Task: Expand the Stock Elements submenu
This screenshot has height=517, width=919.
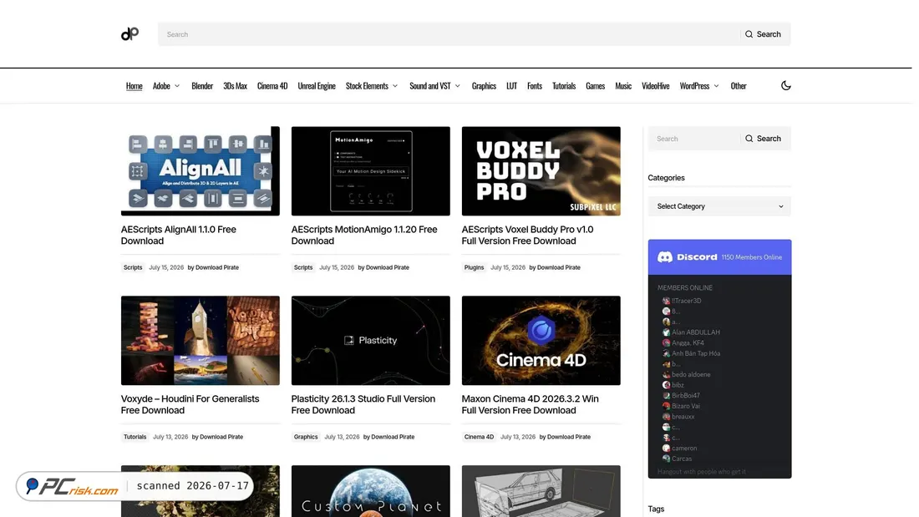Action: [395, 86]
